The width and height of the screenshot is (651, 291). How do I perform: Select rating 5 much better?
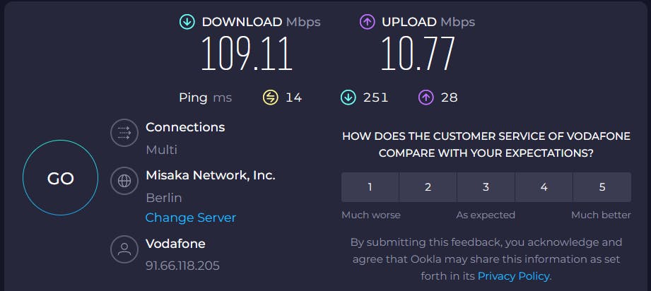(602, 187)
